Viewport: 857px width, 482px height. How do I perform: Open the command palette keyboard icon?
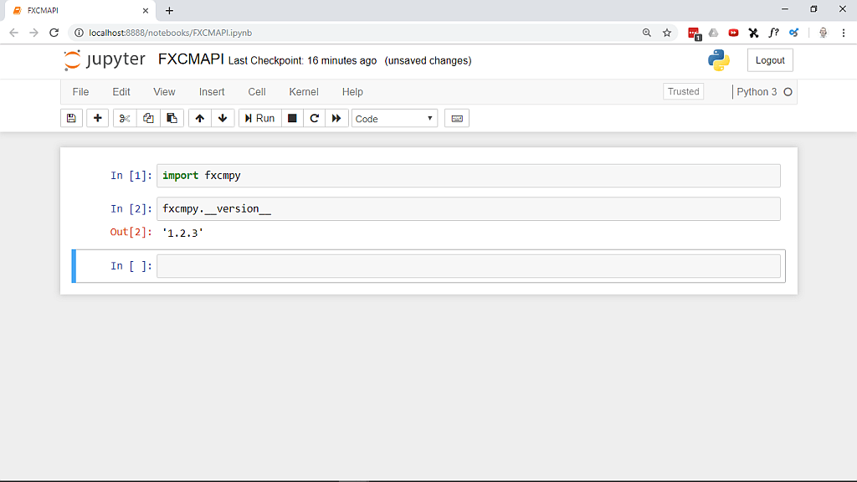[x=457, y=118]
